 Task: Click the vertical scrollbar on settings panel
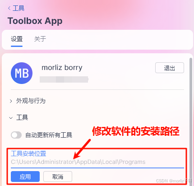(x=191, y=121)
